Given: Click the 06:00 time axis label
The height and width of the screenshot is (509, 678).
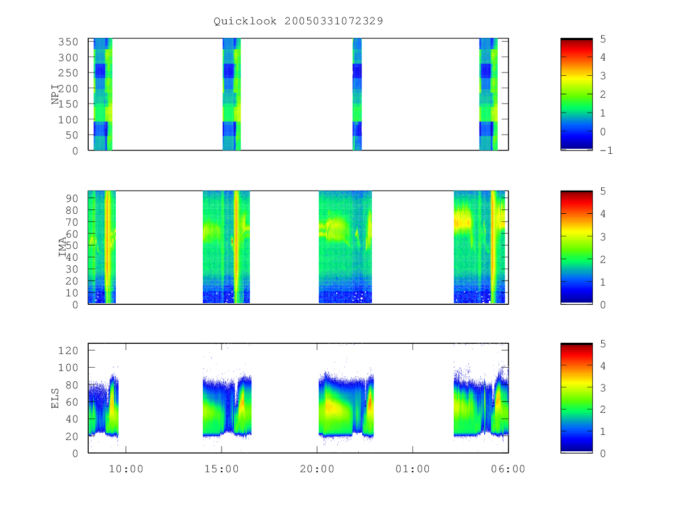Looking at the screenshot, I should [508, 469].
